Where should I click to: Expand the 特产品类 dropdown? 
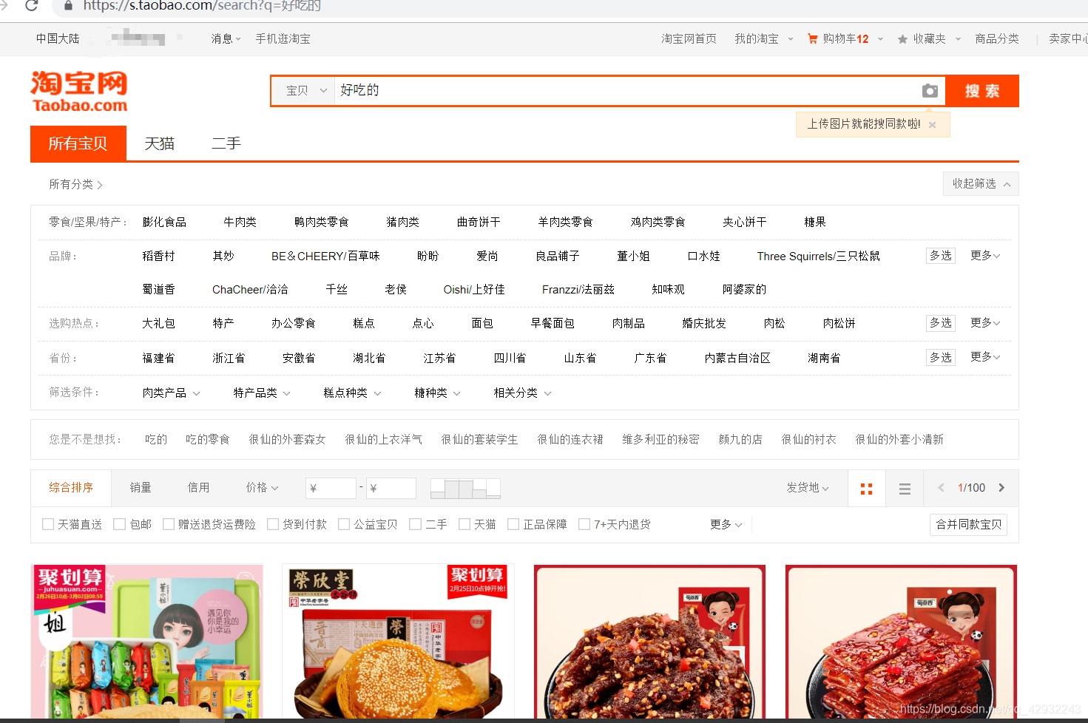[262, 393]
